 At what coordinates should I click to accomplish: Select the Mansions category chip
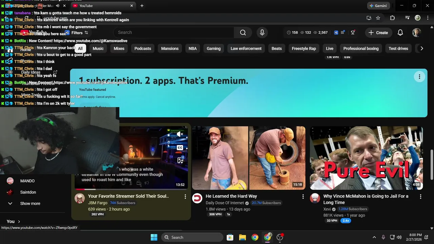(170, 48)
